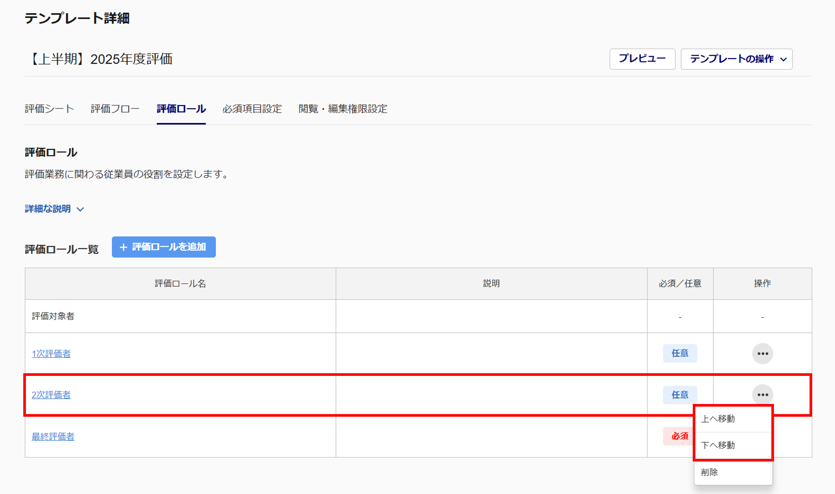The image size is (835, 494).
Task: Click the 任意 badge in 1次評価者 row
Action: [x=680, y=353]
